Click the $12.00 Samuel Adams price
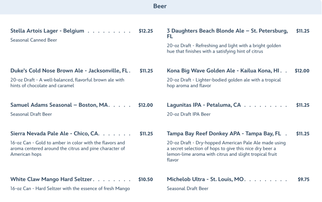Image resolution: width=322 pixels, height=202 pixels. pyautogui.click(x=145, y=105)
